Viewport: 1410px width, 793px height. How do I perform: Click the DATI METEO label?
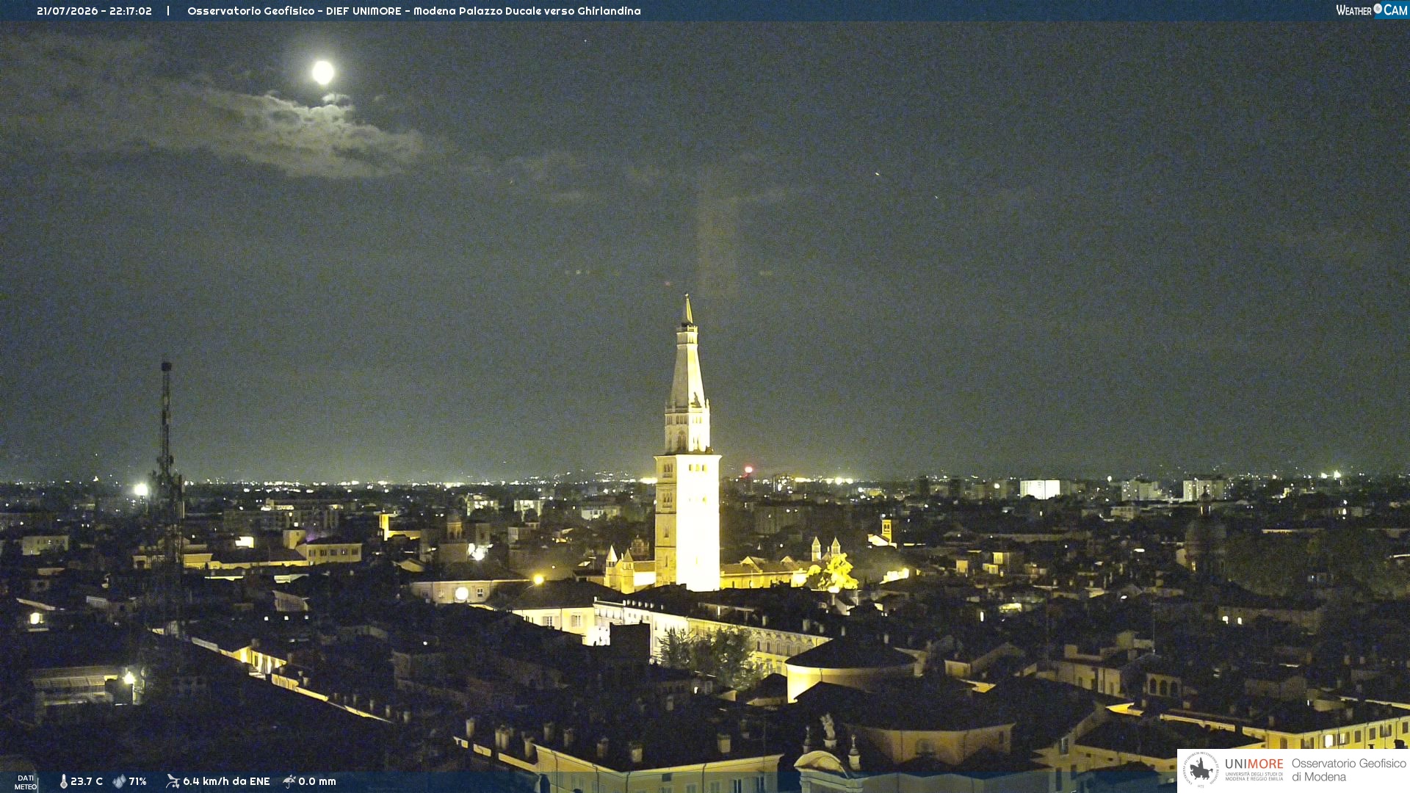26,783
